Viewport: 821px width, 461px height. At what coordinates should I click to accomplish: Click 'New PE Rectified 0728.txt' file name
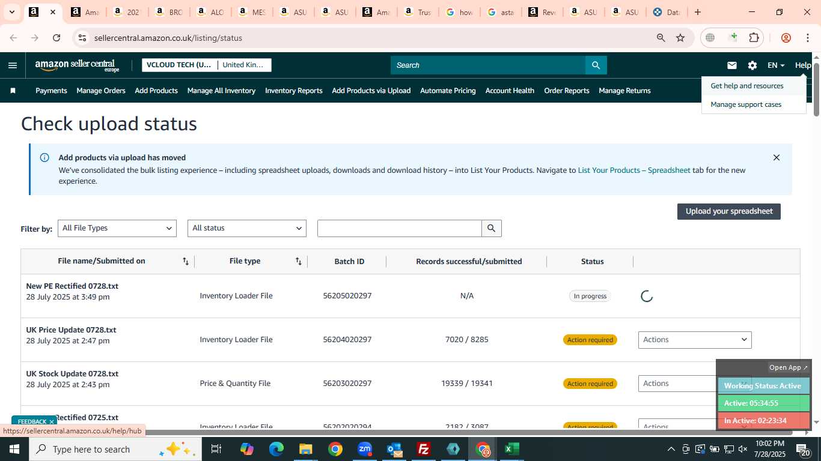point(72,286)
